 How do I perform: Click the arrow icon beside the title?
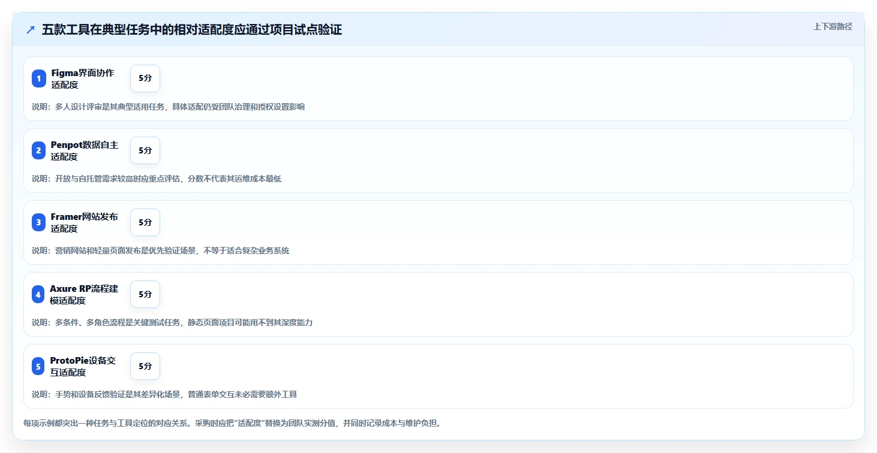(x=31, y=30)
